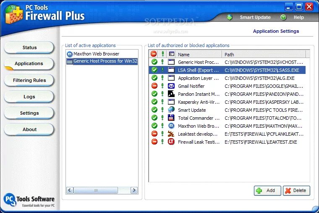Open the Applications section
This screenshot has width=319, height=213.
pos(29,64)
